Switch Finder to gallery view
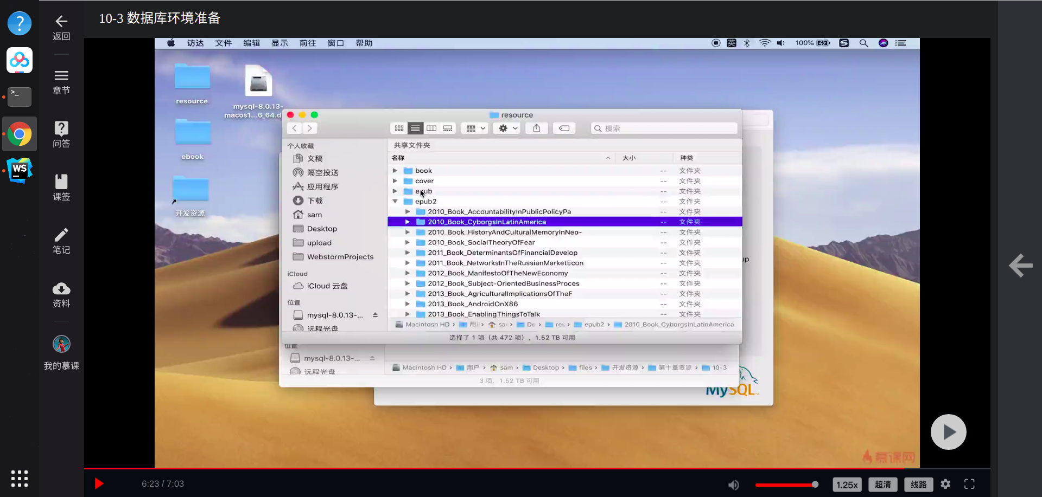 click(448, 128)
